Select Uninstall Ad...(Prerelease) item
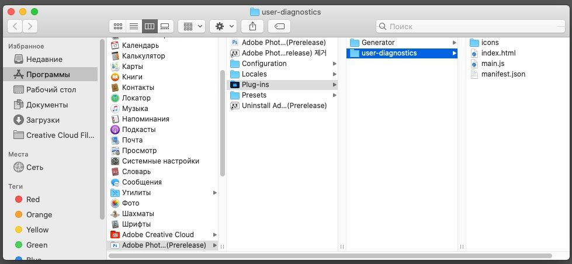Screen dimensions: 572x264 282,106
